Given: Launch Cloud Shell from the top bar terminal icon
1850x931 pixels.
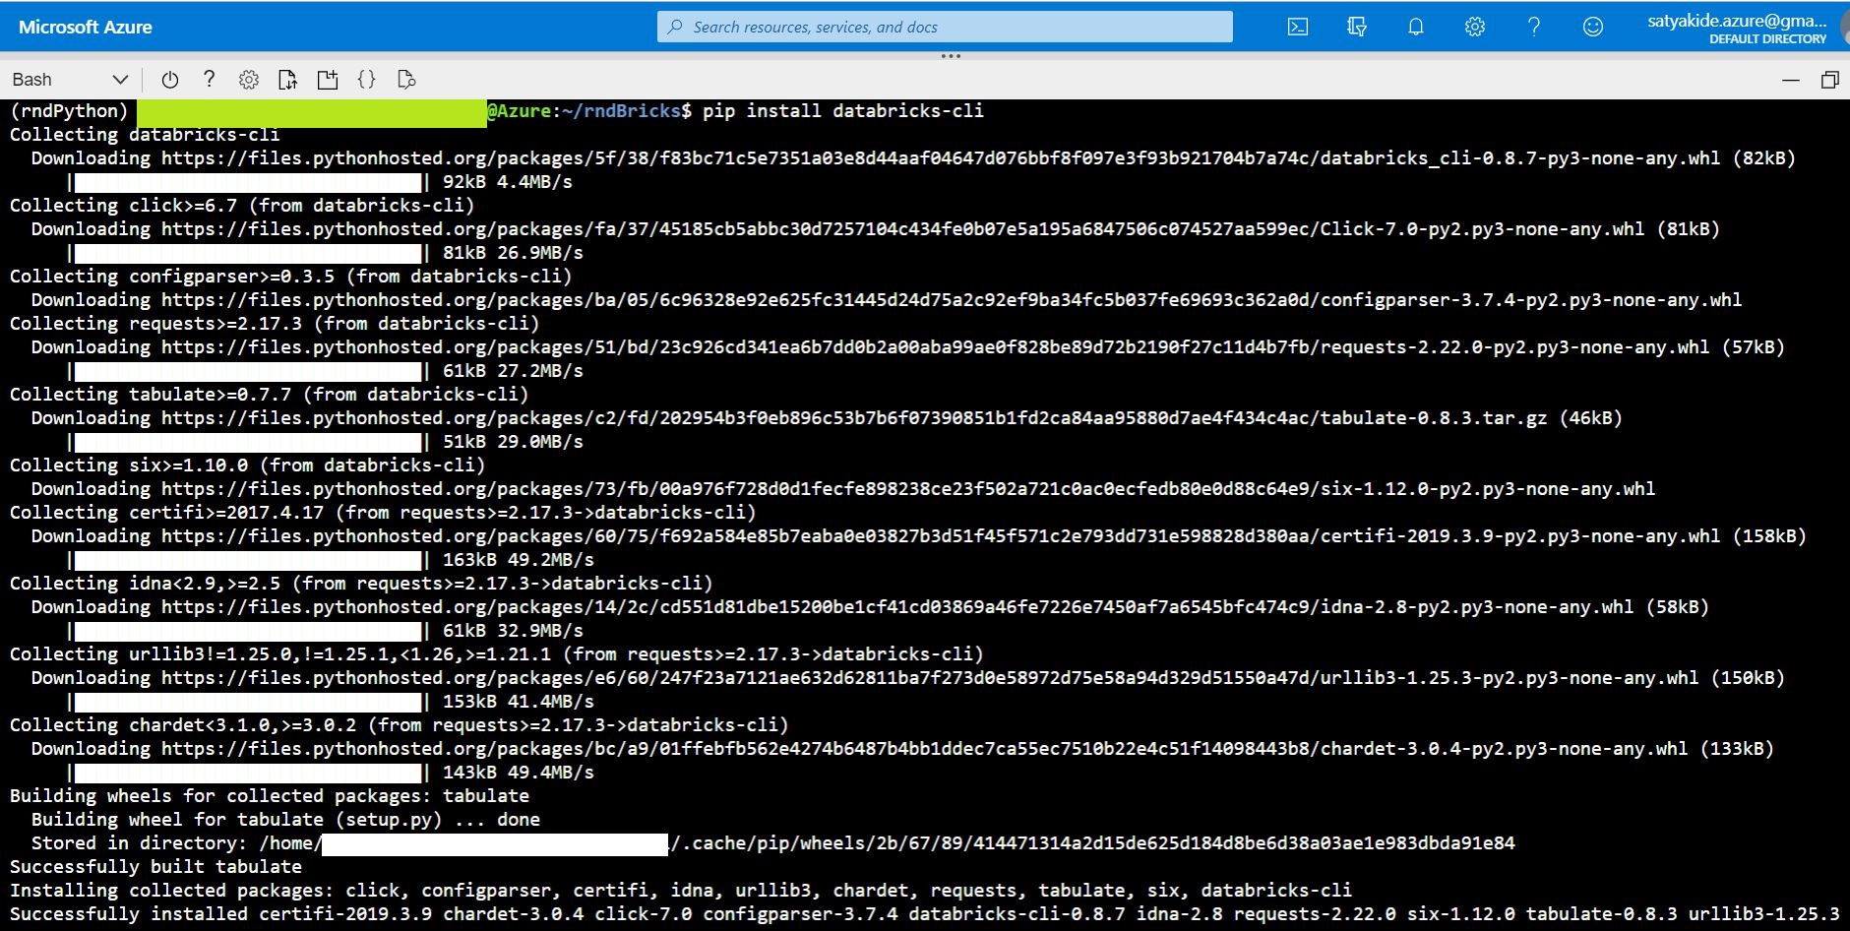Looking at the screenshot, I should [1297, 27].
